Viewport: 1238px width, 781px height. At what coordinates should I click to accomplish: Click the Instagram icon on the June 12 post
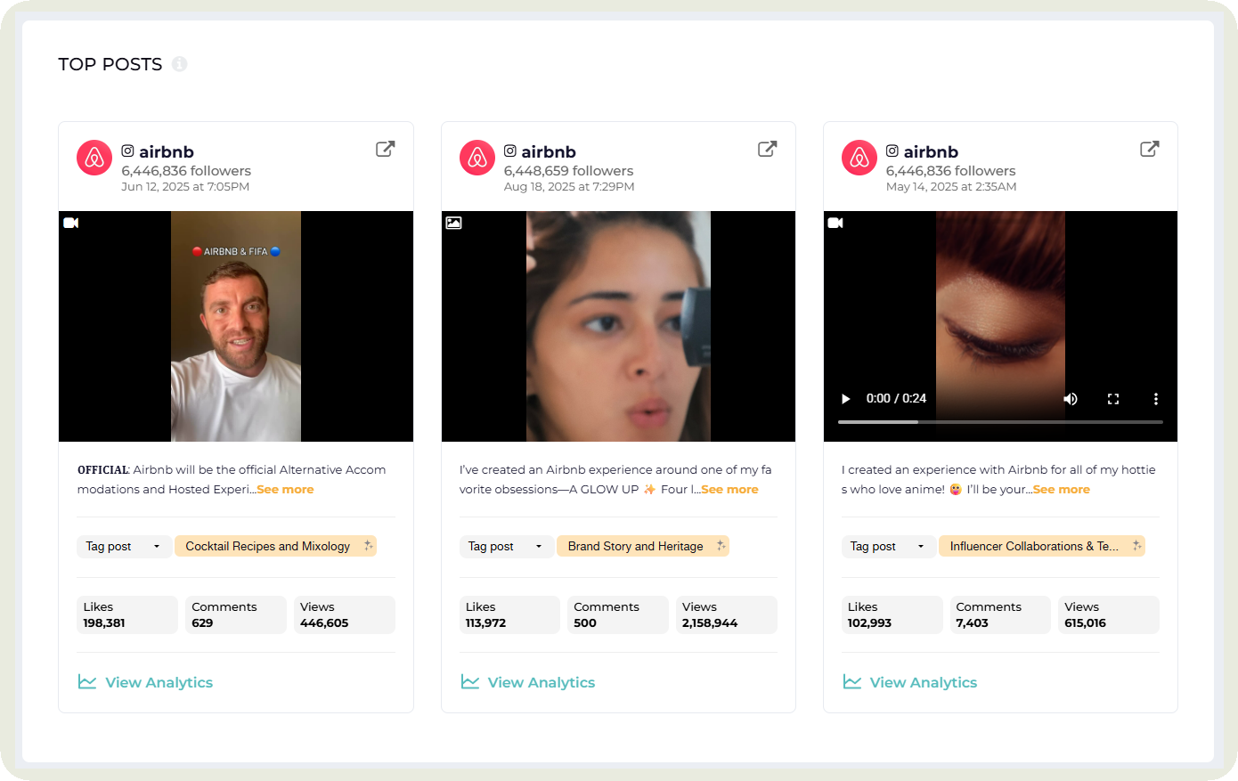127,151
